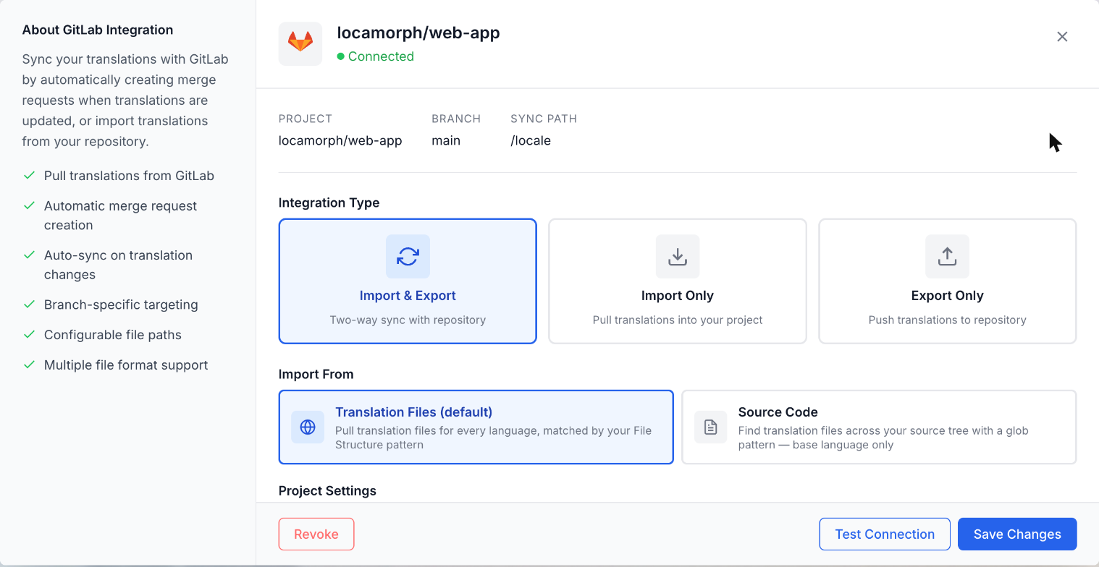This screenshot has width=1099, height=567.
Task: Close the integration dialog with X
Action: click(1062, 37)
